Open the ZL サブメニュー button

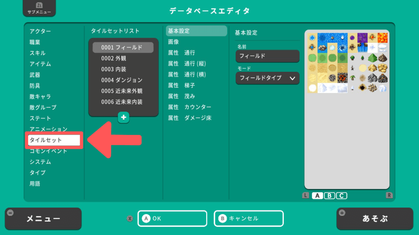pyautogui.click(x=39, y=9)
